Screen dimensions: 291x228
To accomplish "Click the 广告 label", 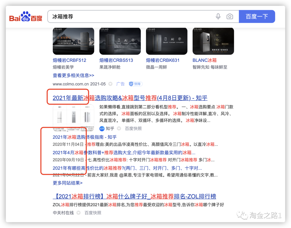I will pyautogui.click(x=120, y=84).
